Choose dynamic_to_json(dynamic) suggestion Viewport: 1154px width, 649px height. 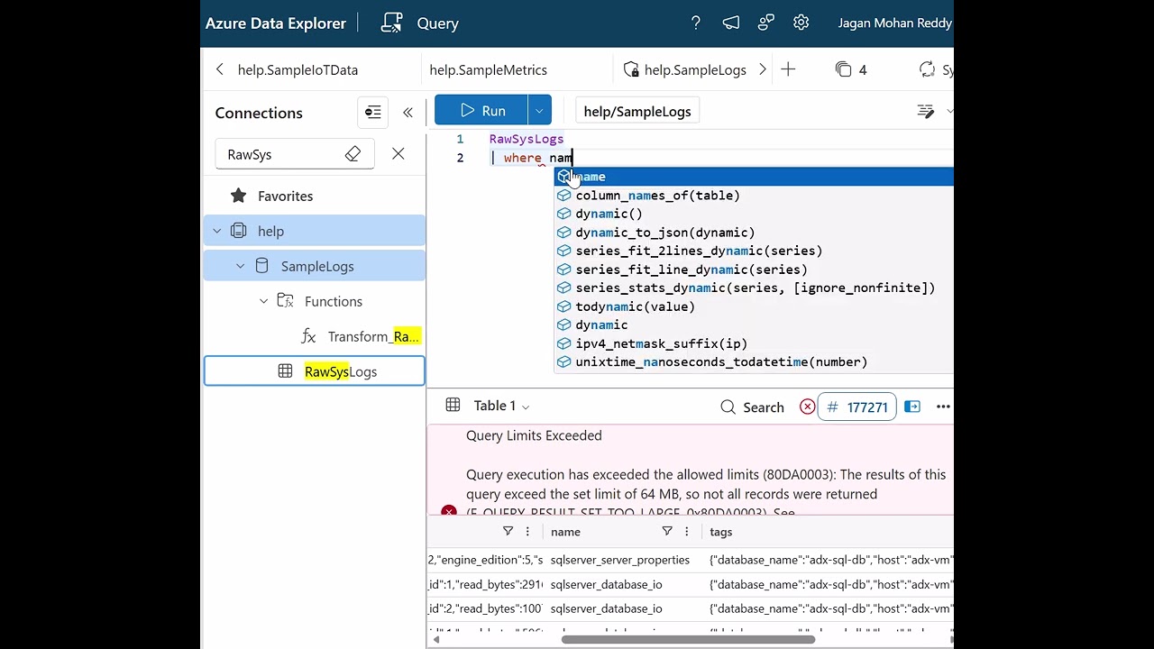(754, 233)
